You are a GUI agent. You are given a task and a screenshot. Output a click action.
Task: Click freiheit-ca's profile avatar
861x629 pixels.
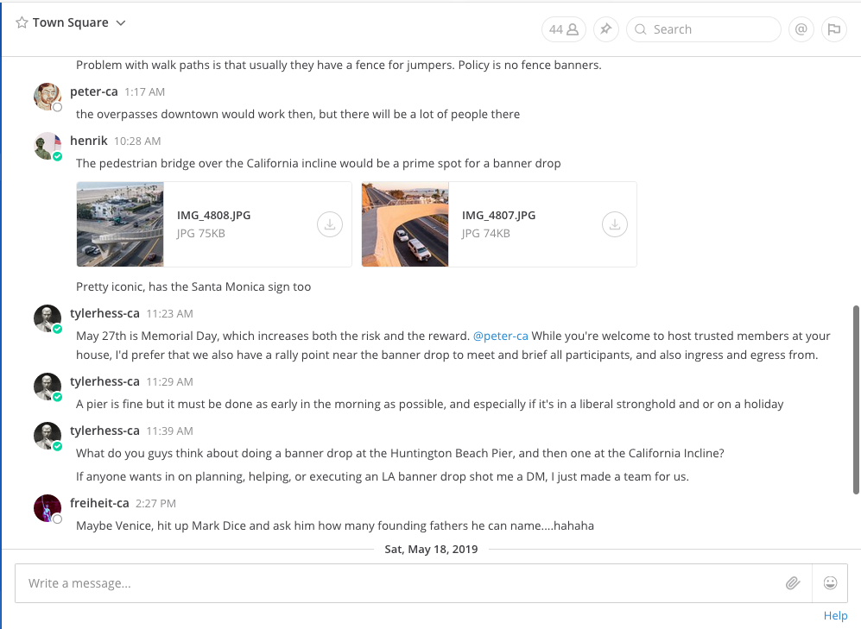coord(47,508)
